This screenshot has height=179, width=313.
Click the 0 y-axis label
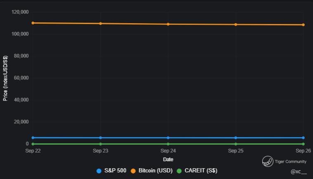27,144
